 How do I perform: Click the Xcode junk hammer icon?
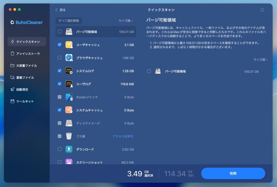click(x=69, y=97)
